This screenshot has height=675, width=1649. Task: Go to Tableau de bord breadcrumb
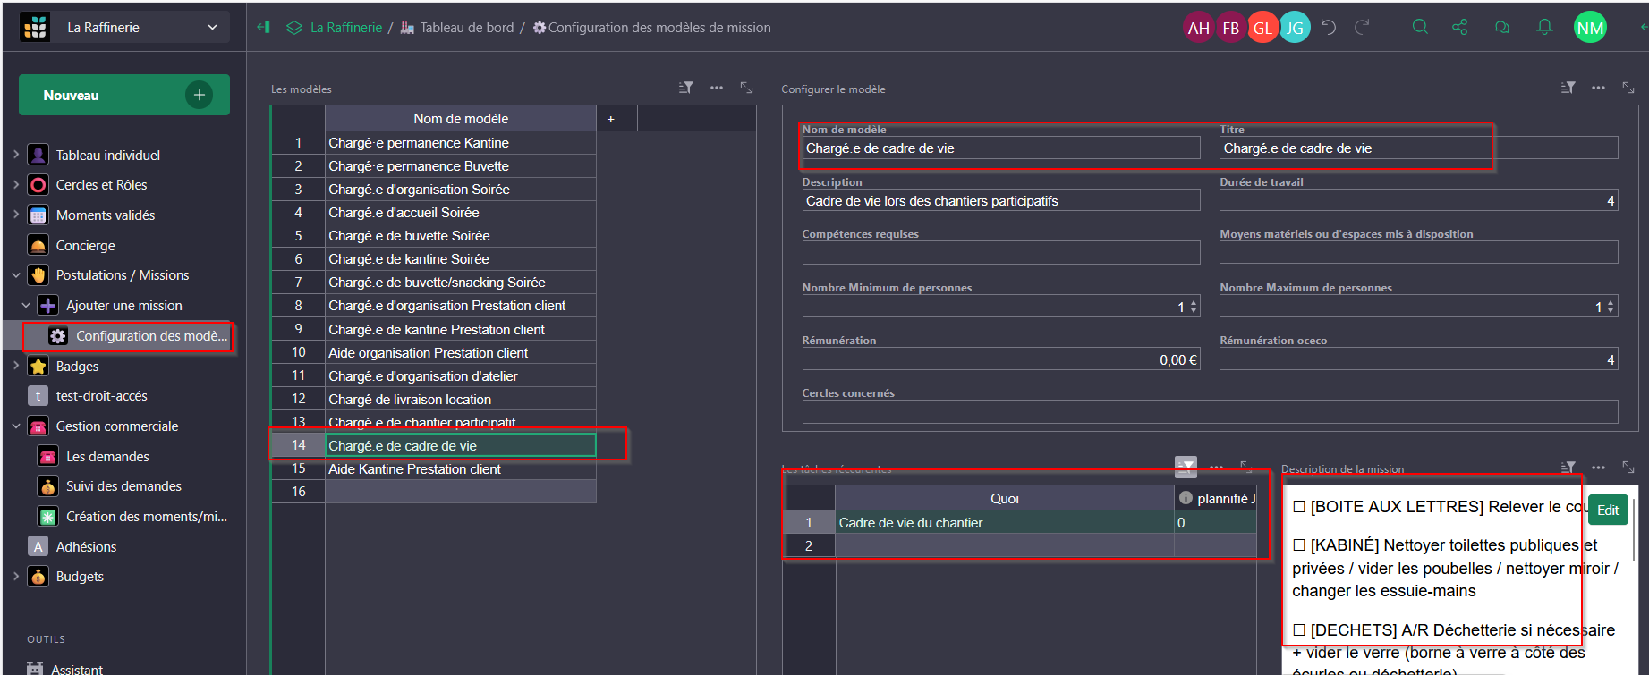tap(466, 28)
